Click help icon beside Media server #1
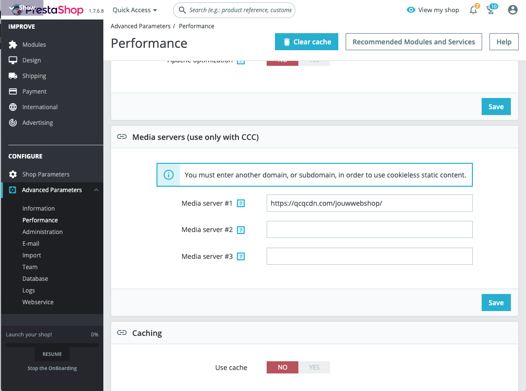Screen dimensions: 526x391 click(x=240, y=203)
